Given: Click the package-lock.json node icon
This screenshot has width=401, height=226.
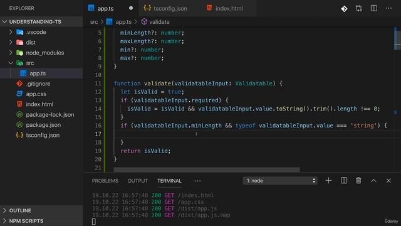Looking at the screenshot, I should pyautogui.click(x=19, y=114).
